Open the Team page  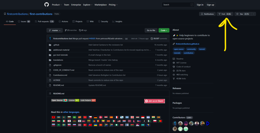67,5
